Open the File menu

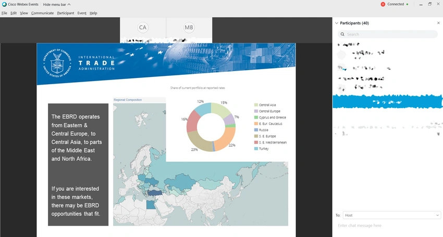point(4,13)
